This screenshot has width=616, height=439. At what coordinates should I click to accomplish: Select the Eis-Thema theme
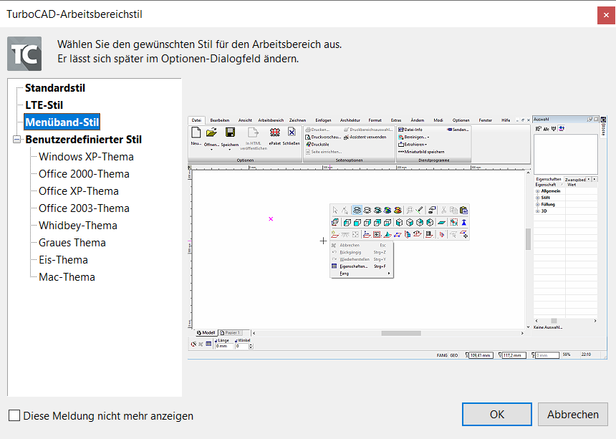coord(63,260)
